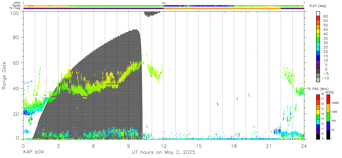Screen dimensions: 342x158
Task: Click the white top segment of ELEV colorbar
Action: (x=318, y=14)
